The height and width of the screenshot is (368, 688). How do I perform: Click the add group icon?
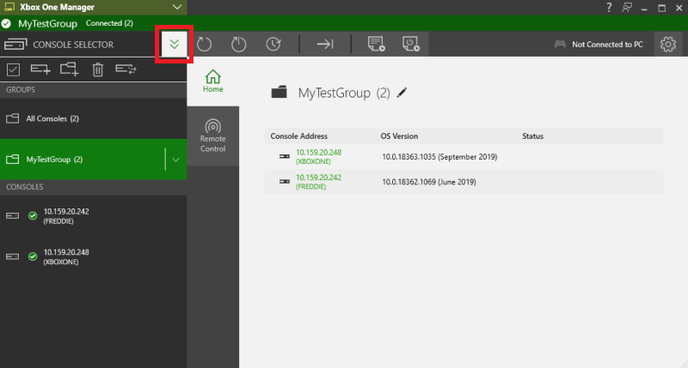tap(70, 69)
